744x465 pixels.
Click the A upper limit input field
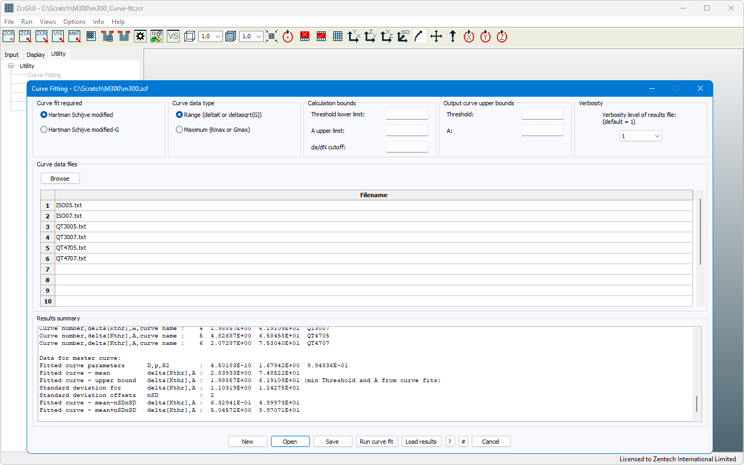(407, 131)
